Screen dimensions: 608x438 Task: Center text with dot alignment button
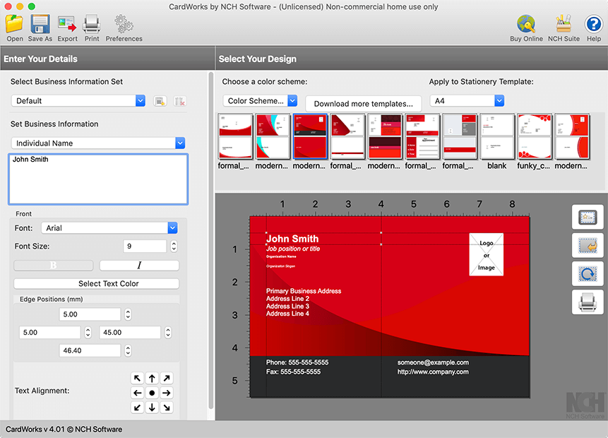click(x=152, y=393)
